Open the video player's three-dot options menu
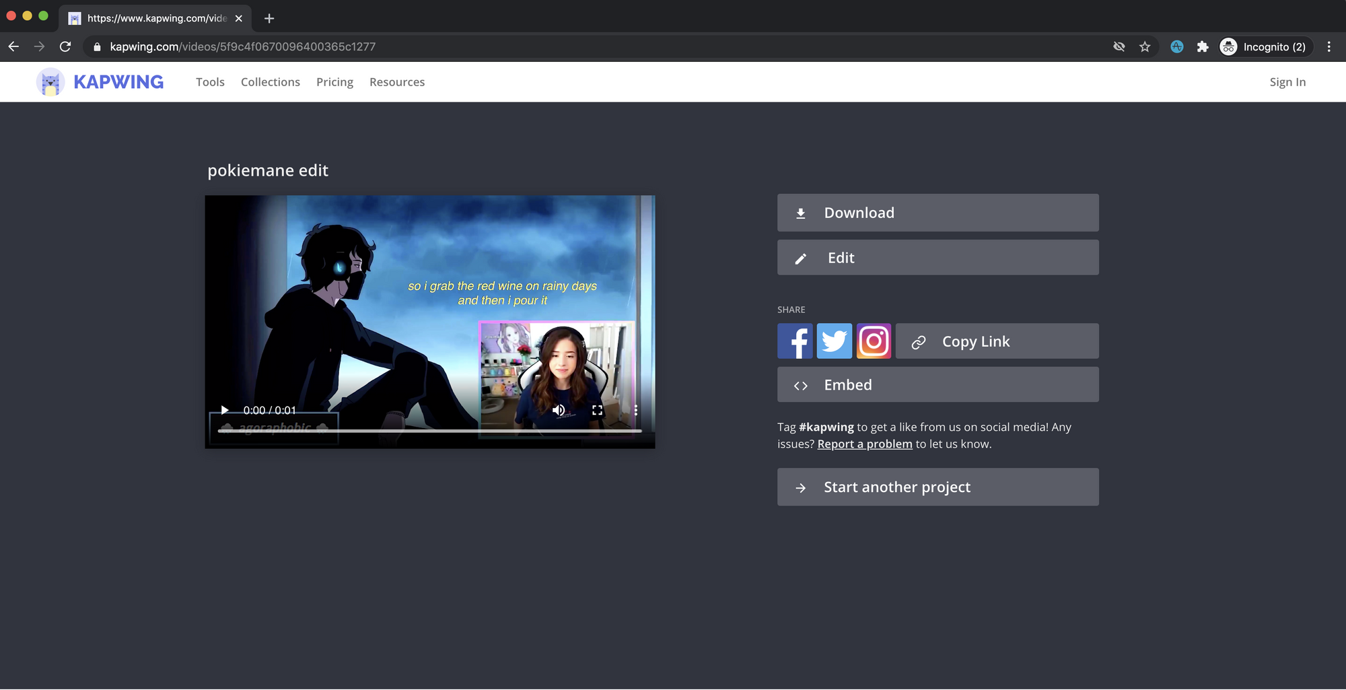Image resolution: width=1346 pixels, height=690 pixels. click(x=635, y=410)
